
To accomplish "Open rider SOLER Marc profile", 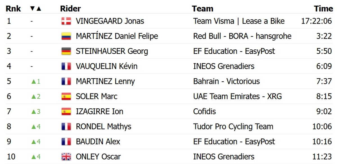I will pos(97,96).
